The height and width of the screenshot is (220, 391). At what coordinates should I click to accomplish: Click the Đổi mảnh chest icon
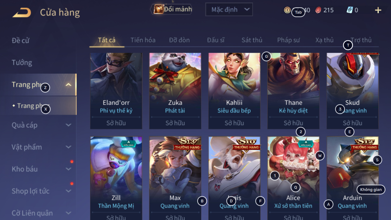click(159, 9)
